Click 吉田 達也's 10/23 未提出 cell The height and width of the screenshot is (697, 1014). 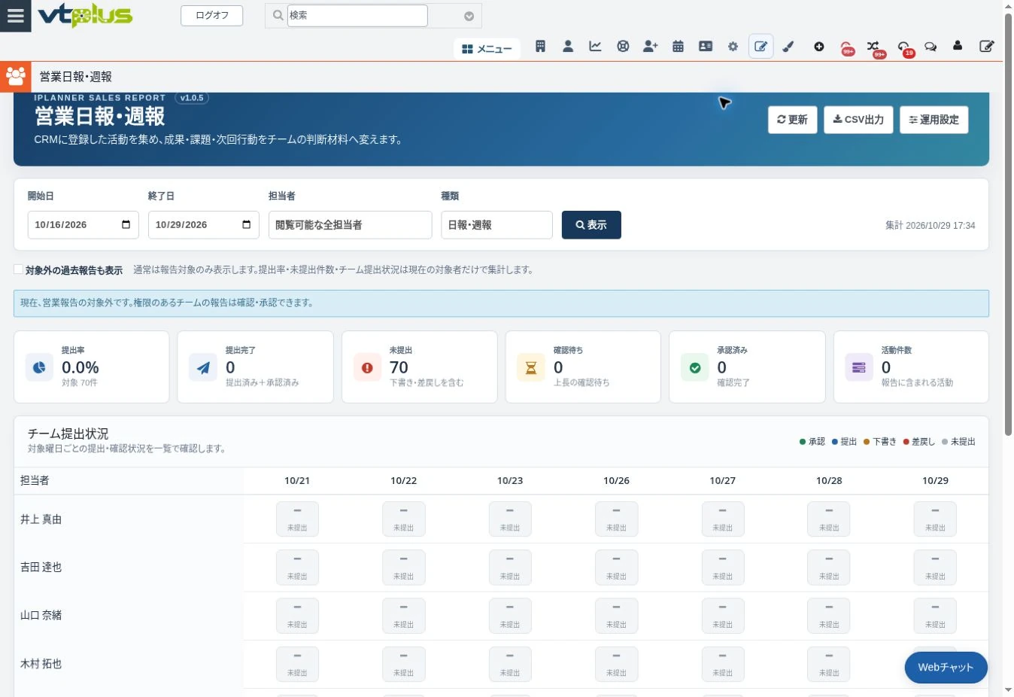click(510, 568)
